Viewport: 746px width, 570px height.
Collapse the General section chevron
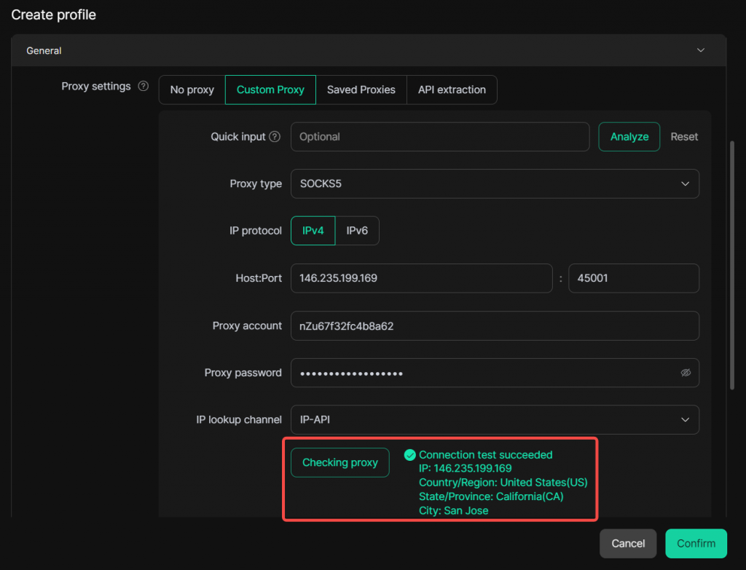click(701, 51)
